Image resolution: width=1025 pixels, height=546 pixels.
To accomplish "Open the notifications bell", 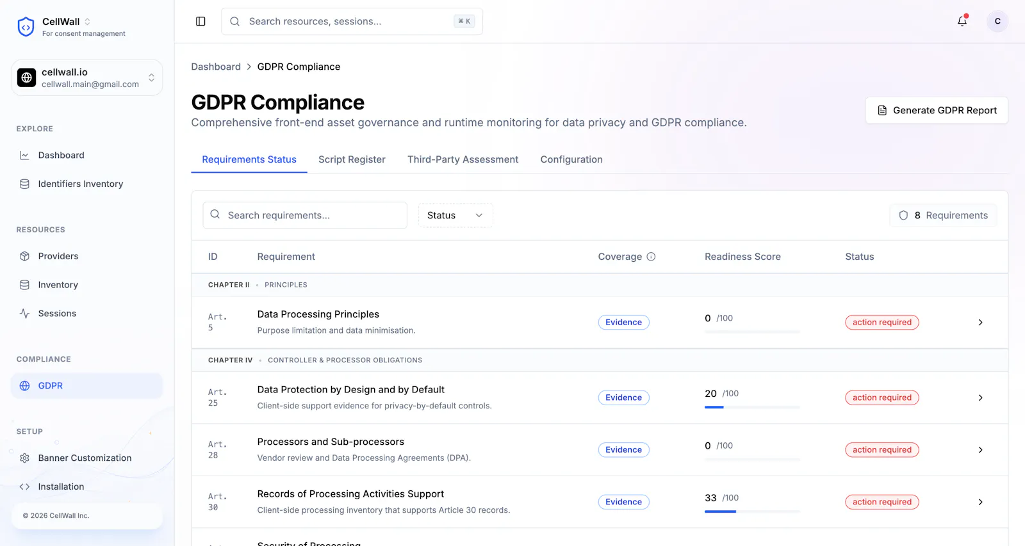I will (x=962, y=21).
